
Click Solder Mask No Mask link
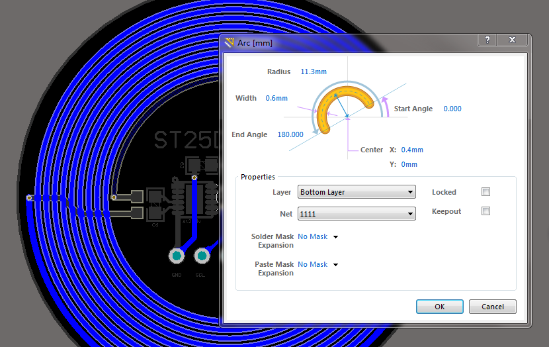tap(312, 236)
